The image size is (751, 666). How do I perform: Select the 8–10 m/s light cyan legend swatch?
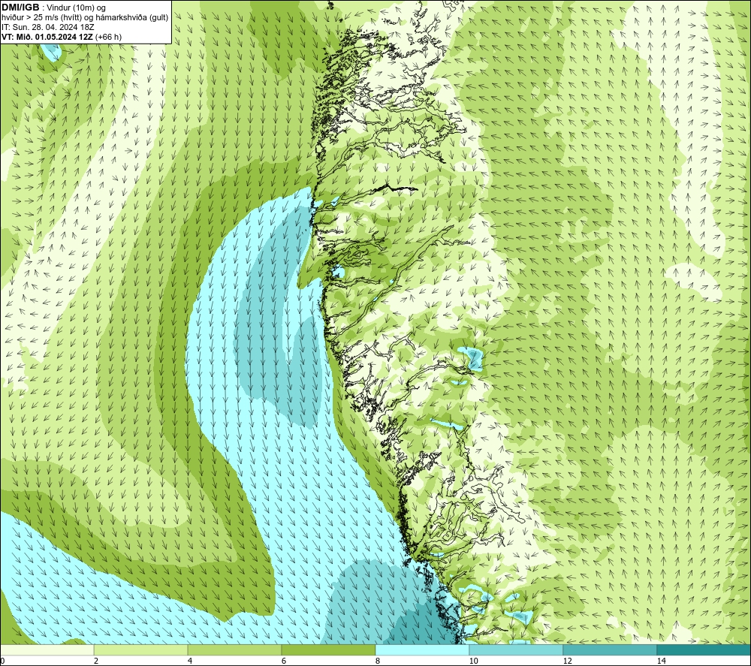point(422,649)
